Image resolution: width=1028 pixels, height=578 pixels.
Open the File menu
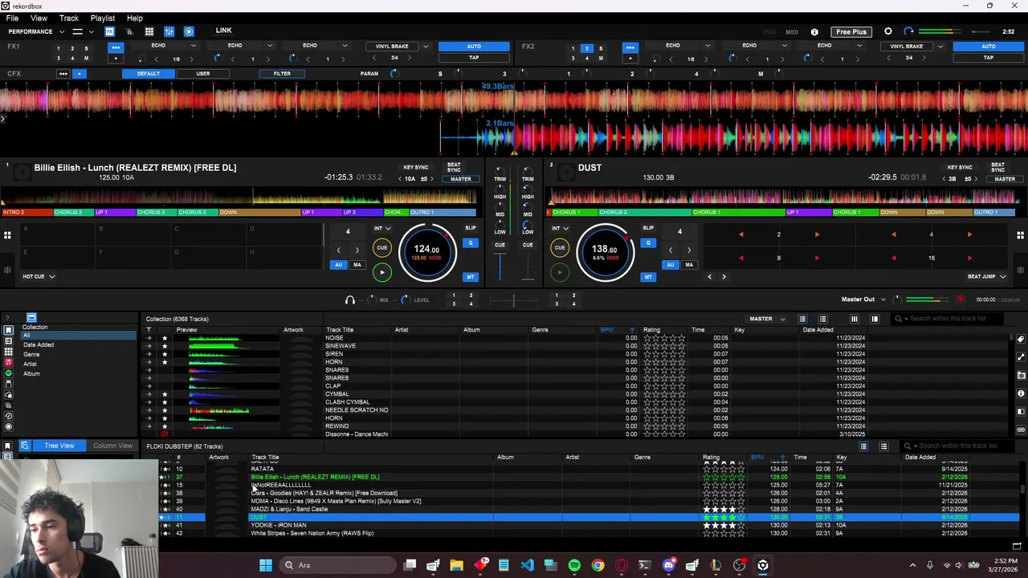12,18
